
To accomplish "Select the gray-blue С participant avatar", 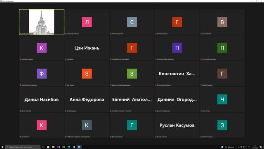I will pos(132,22).
